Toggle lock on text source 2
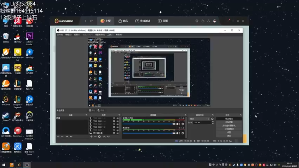This screenshot has width=299, height=168. (117, 127)
